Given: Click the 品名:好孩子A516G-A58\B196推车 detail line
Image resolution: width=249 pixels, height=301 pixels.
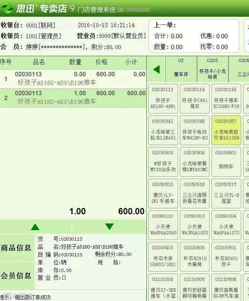Looking at the screenshot, I should (81, 247).
